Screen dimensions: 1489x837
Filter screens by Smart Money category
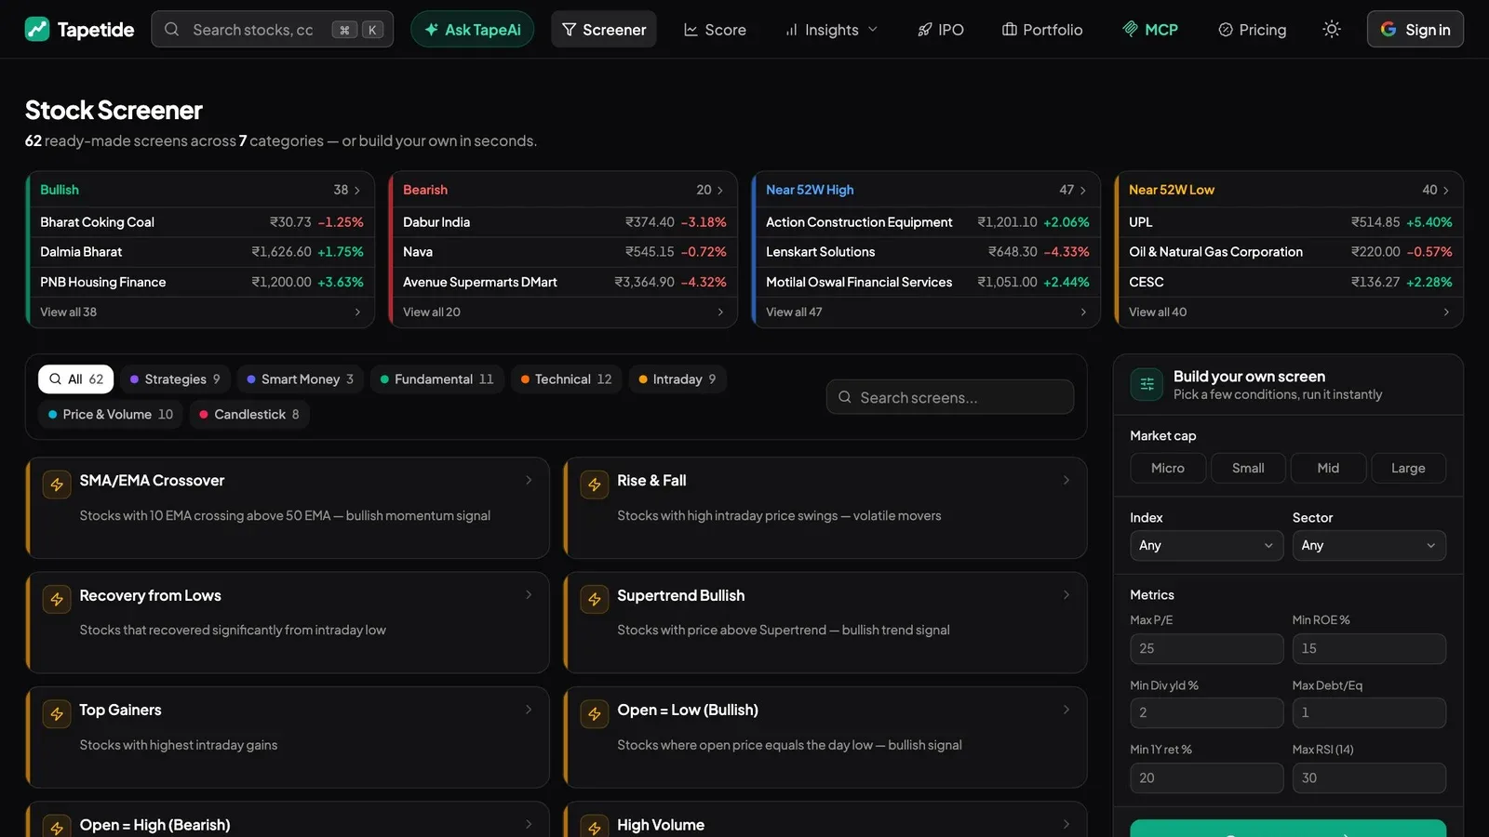click(300, 379)
